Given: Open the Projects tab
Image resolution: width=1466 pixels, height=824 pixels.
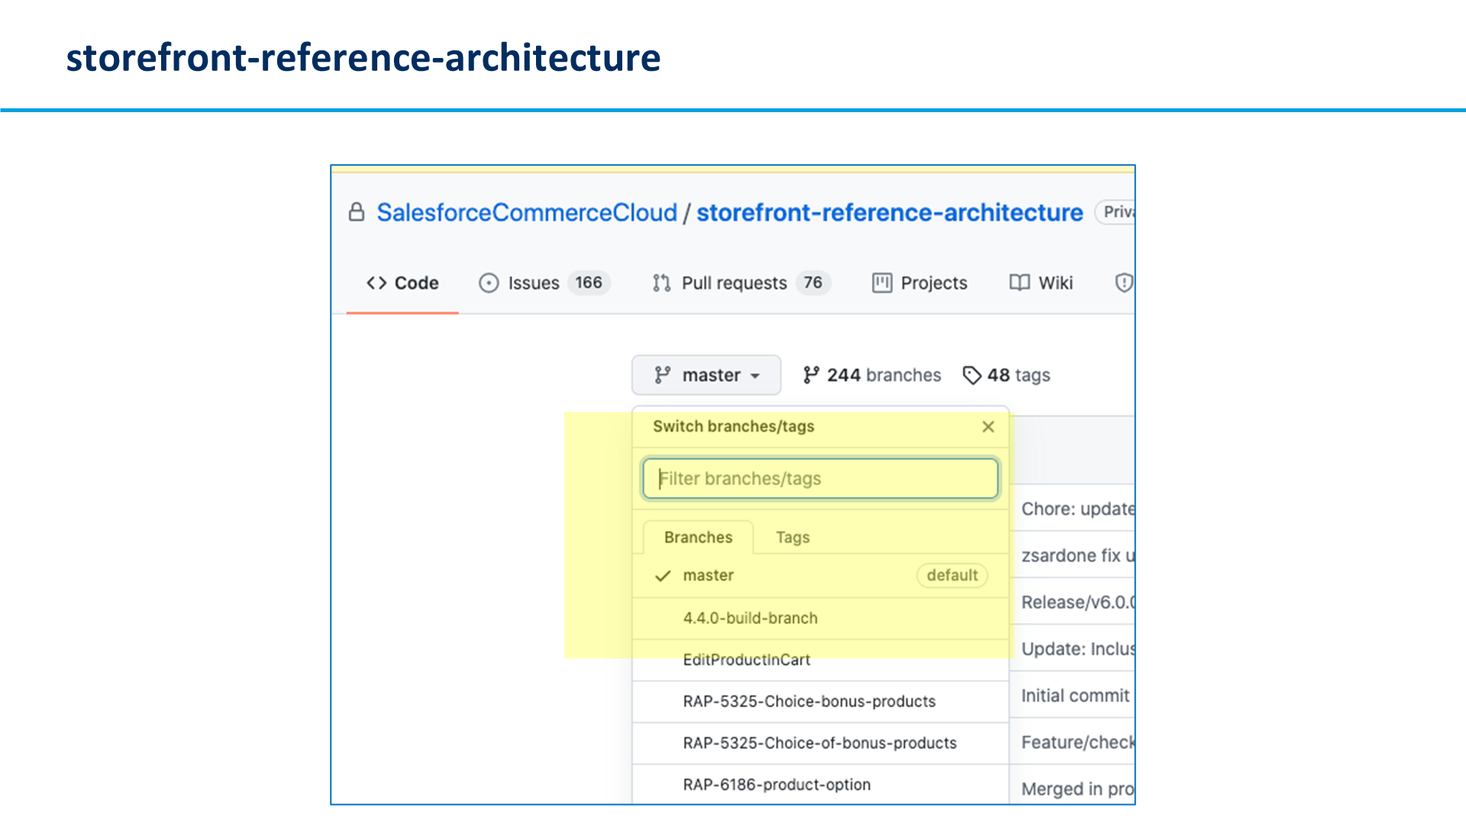Looking at the screenshot, I should [919, 283].
